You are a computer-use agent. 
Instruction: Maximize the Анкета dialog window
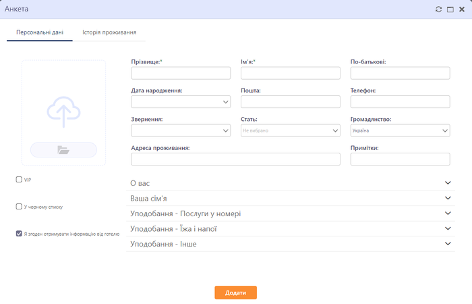450,9
